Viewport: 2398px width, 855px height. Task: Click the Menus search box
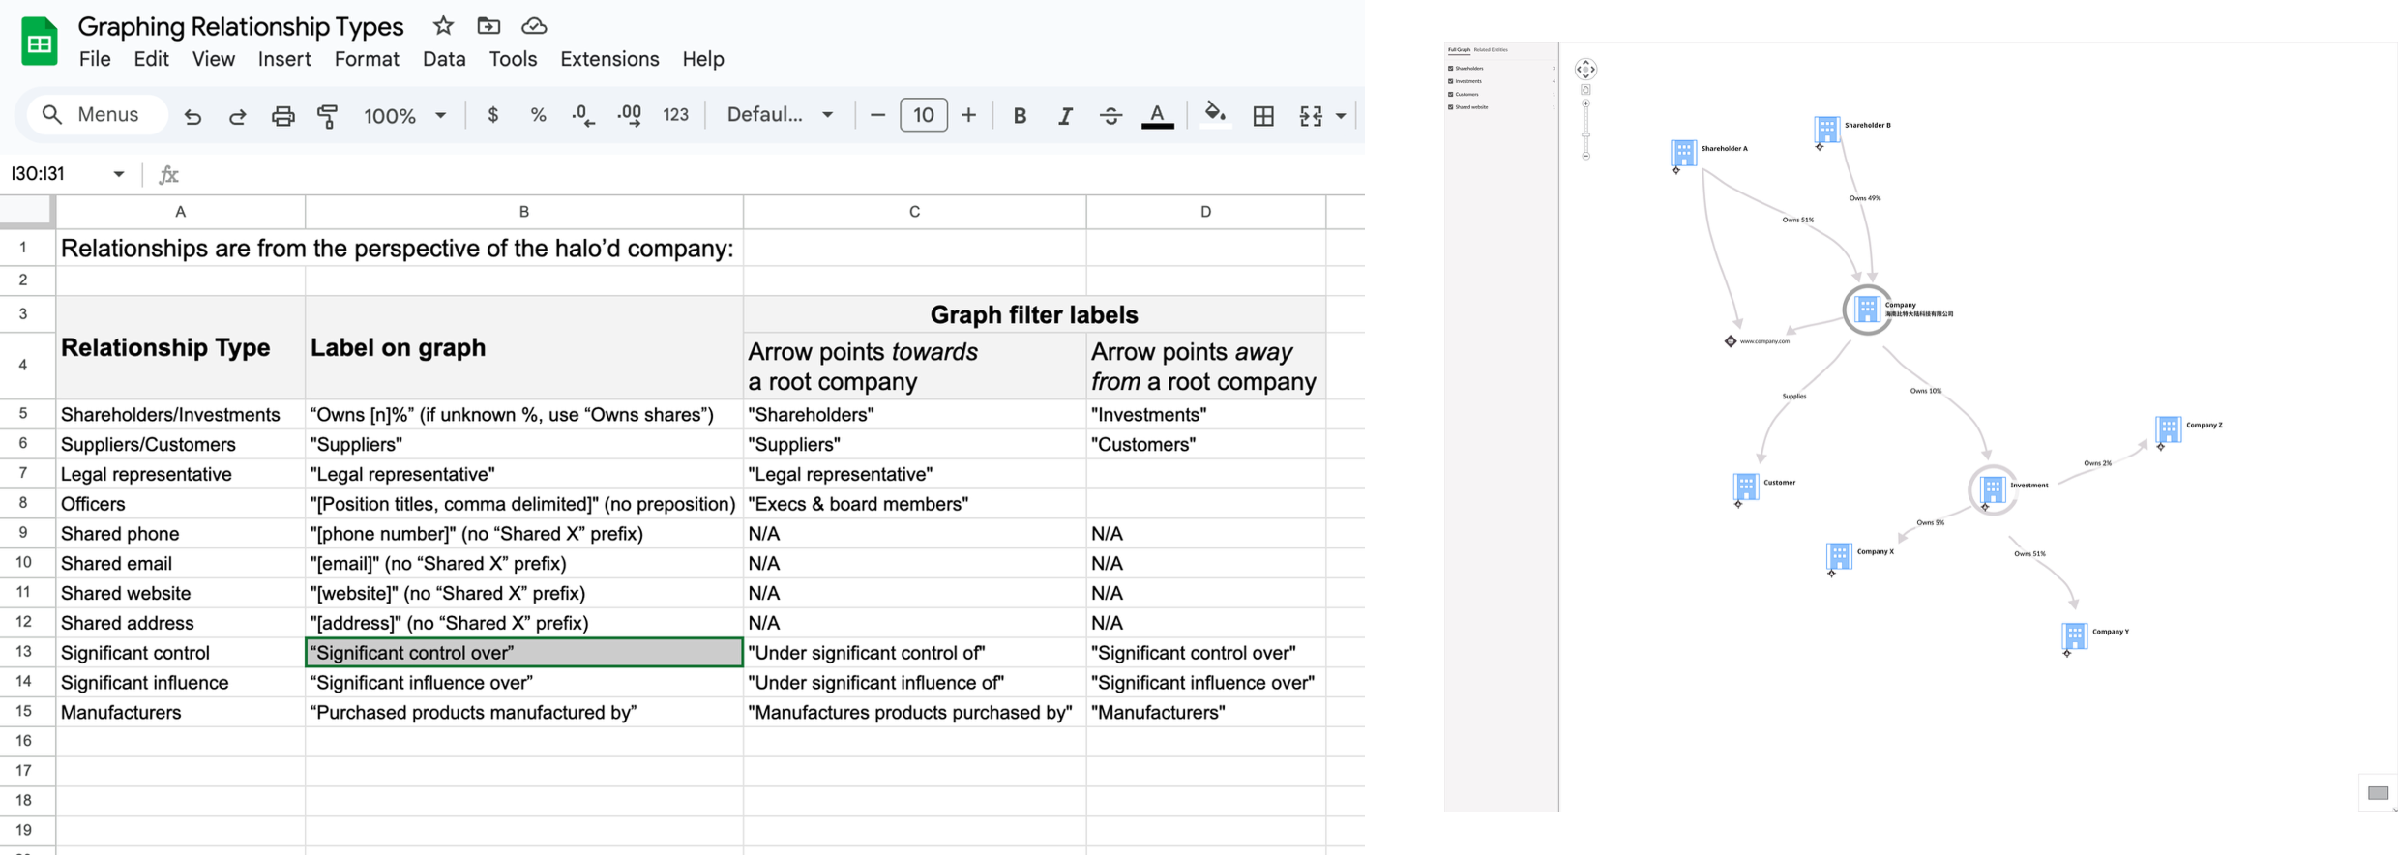click(x=95, y=115)
